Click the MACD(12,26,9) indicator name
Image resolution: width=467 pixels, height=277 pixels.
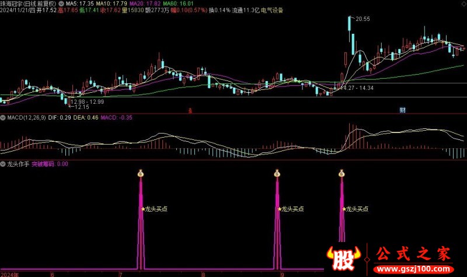pyautogui.click(x=26, y=118)
